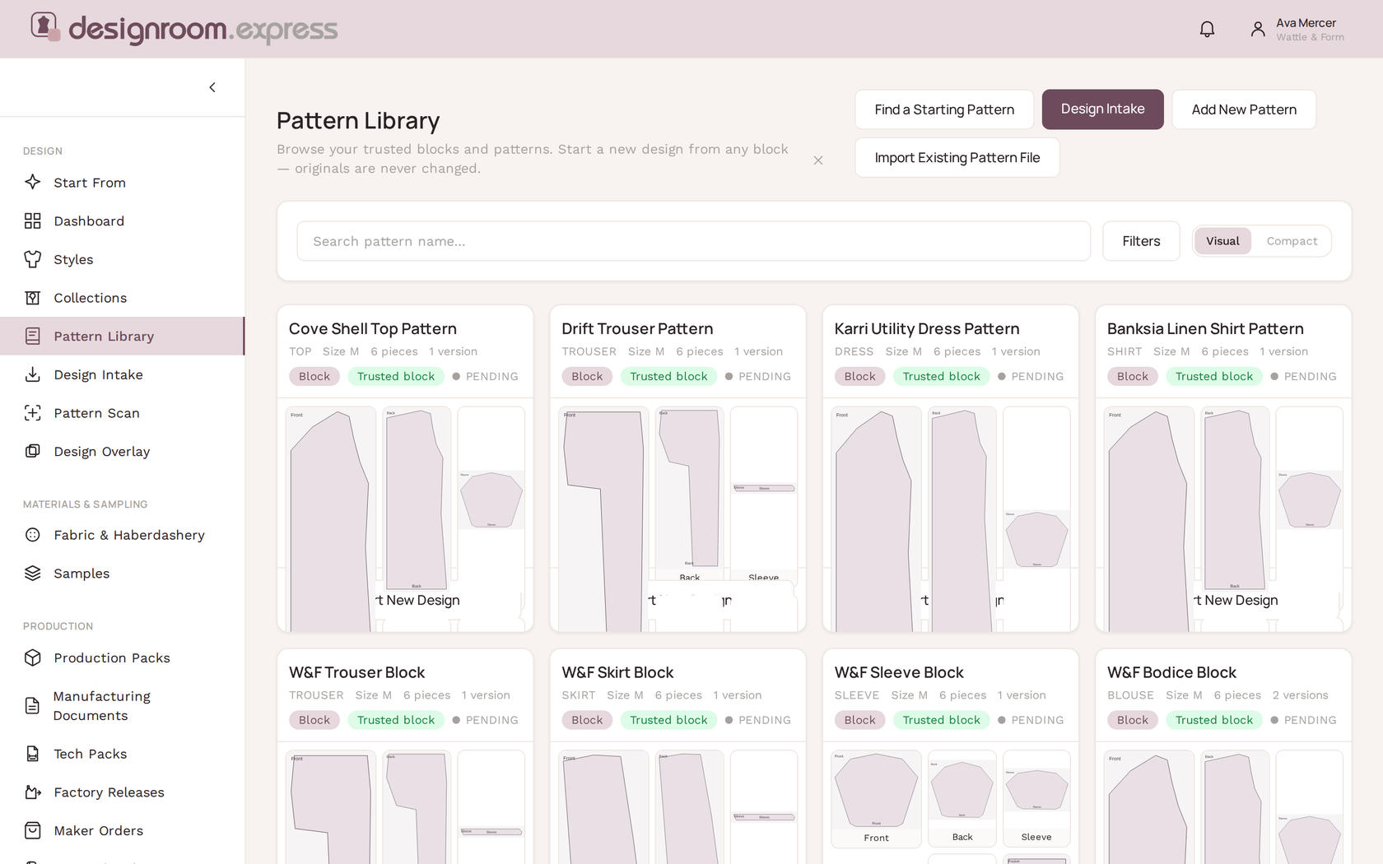1383x864 pixels.
Task: Click the Pattern Scan icon
Action: [x=33, y=413]
